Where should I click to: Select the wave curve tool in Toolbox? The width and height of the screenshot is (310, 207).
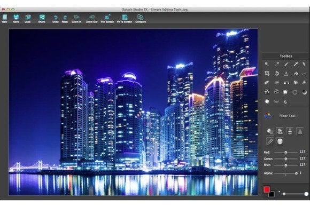[276, 101]
